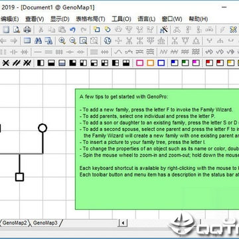This screenshot has width=239, height=239.
Task: Open the 工具(O) menu
Action: [121, 19]
